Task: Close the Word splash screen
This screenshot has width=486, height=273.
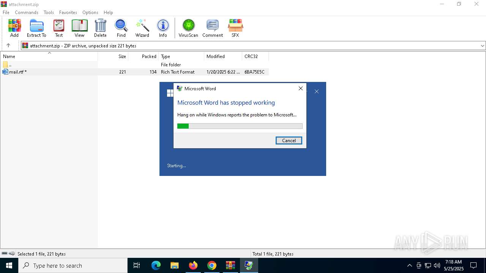Action: coord(317,91)
